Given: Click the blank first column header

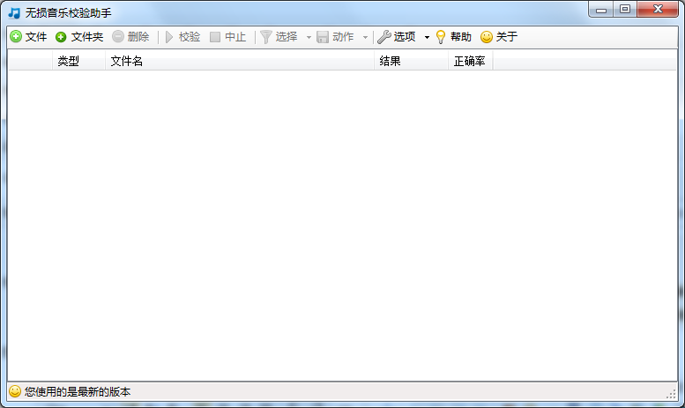Looking at the screenshot, I should pyautogui.click(x=31, y=61).
